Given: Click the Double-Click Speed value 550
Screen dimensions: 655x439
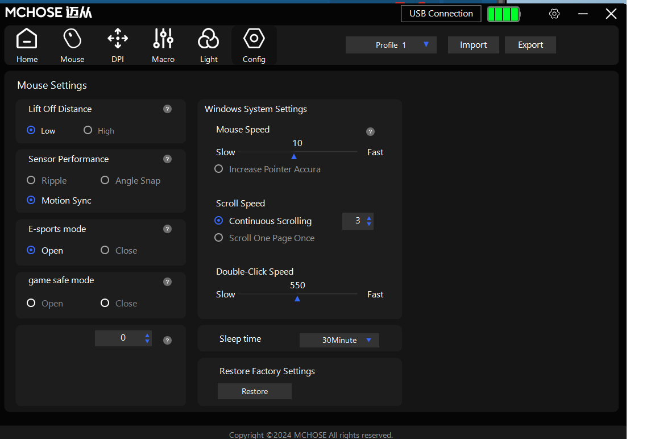Looking at the screenshot, I should [297, 285].
